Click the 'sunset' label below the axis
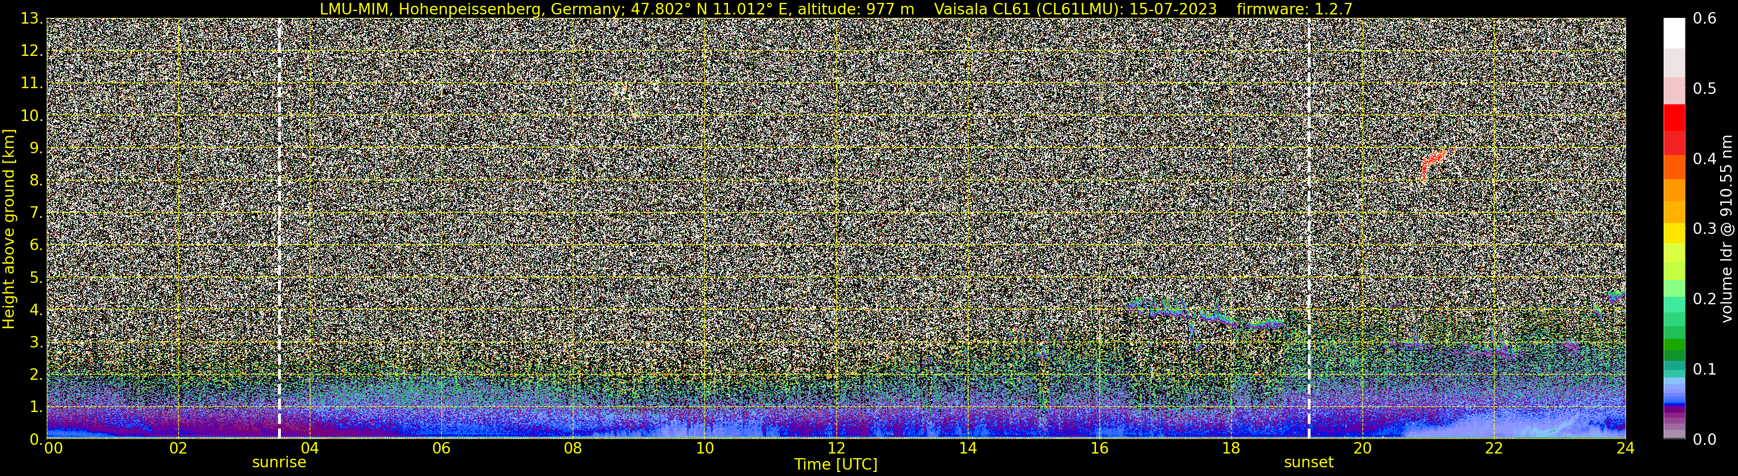This screenshot has width=1738, height=476. coord(1308,463)
